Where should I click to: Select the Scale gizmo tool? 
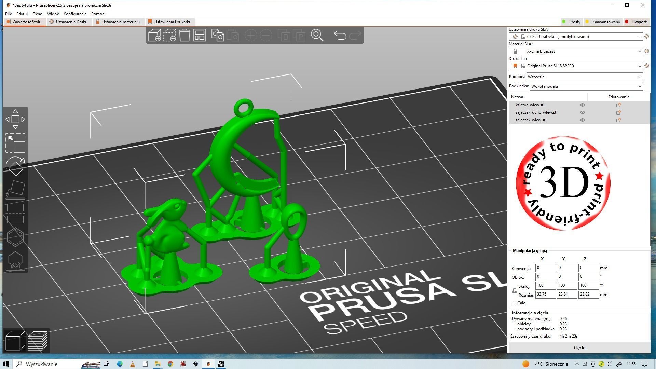(x=15, y=143)
